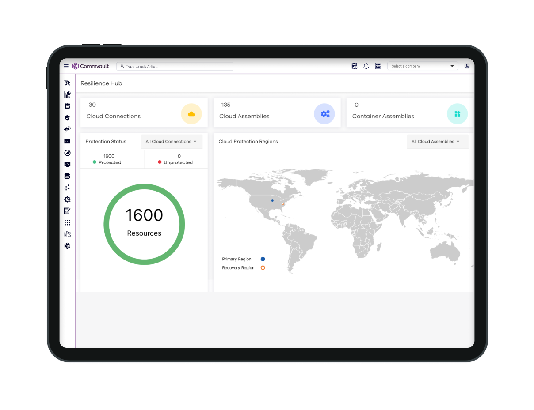Click the blue Cloud Assemblies gears icon
534x410 pixels.
click(x=324, y=114)
